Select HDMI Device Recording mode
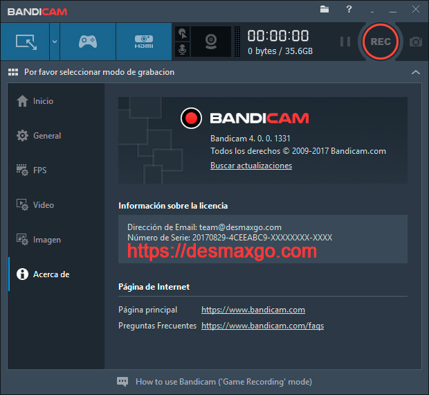Viewport: 429px width, 395px height. (144, 42)
